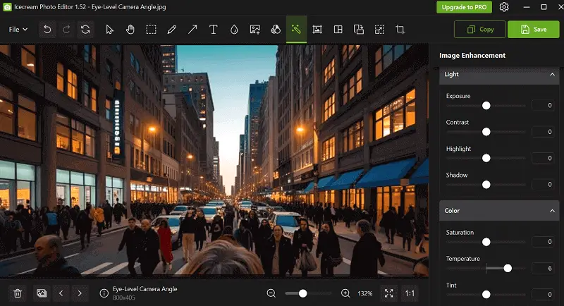Viewport: 564px width, 306px height.
Task: Choose the rectangular selection tool
Action: pyautogui.click(x=151, y=30)
